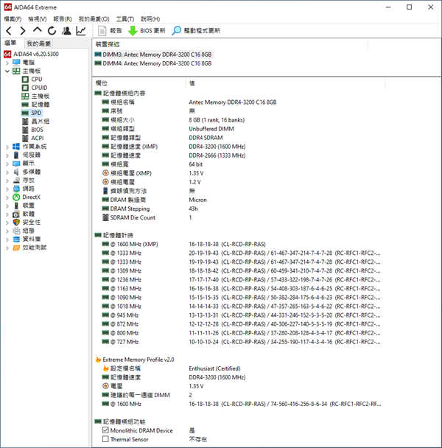442x448 pixels.
Task: Expand the operating system tree node
Action: coord(7,147)
